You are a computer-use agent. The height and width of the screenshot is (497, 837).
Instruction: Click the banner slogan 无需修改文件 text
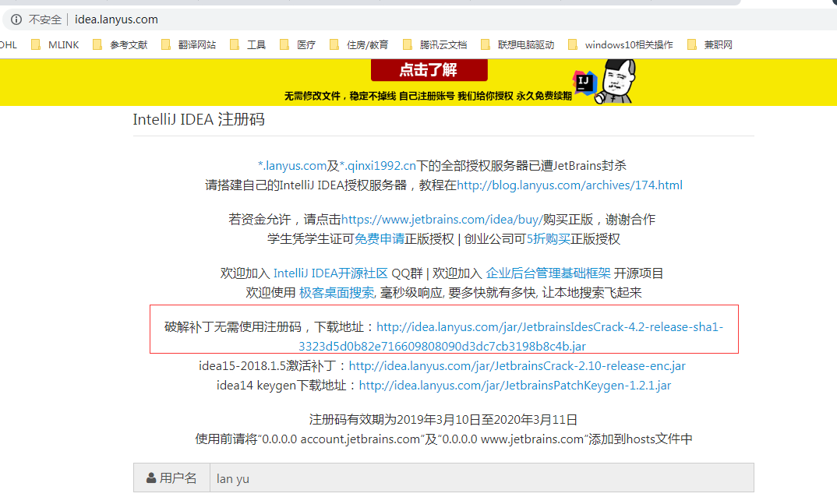[428, 96]
